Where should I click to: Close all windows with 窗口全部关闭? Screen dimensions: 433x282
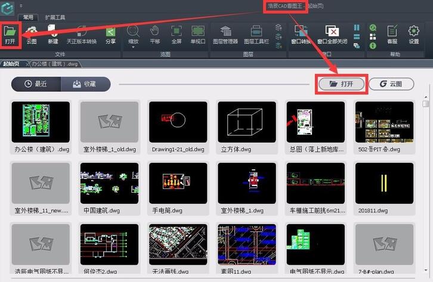tap(332, 35)
